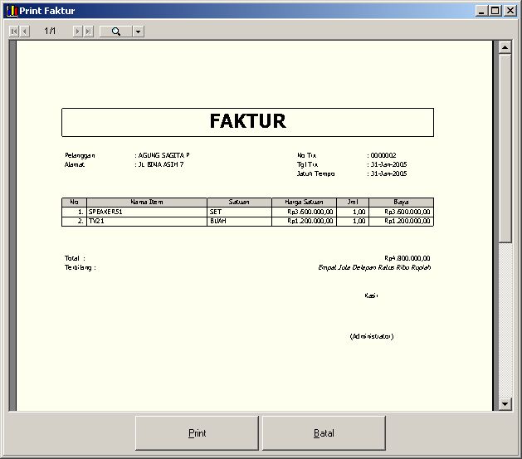
Task: Select the SPEAKER51 item row
Action: (146, 212)
